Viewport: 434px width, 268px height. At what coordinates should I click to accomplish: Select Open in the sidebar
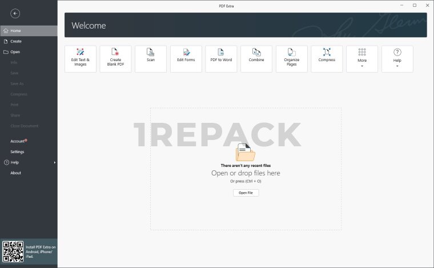29,52
